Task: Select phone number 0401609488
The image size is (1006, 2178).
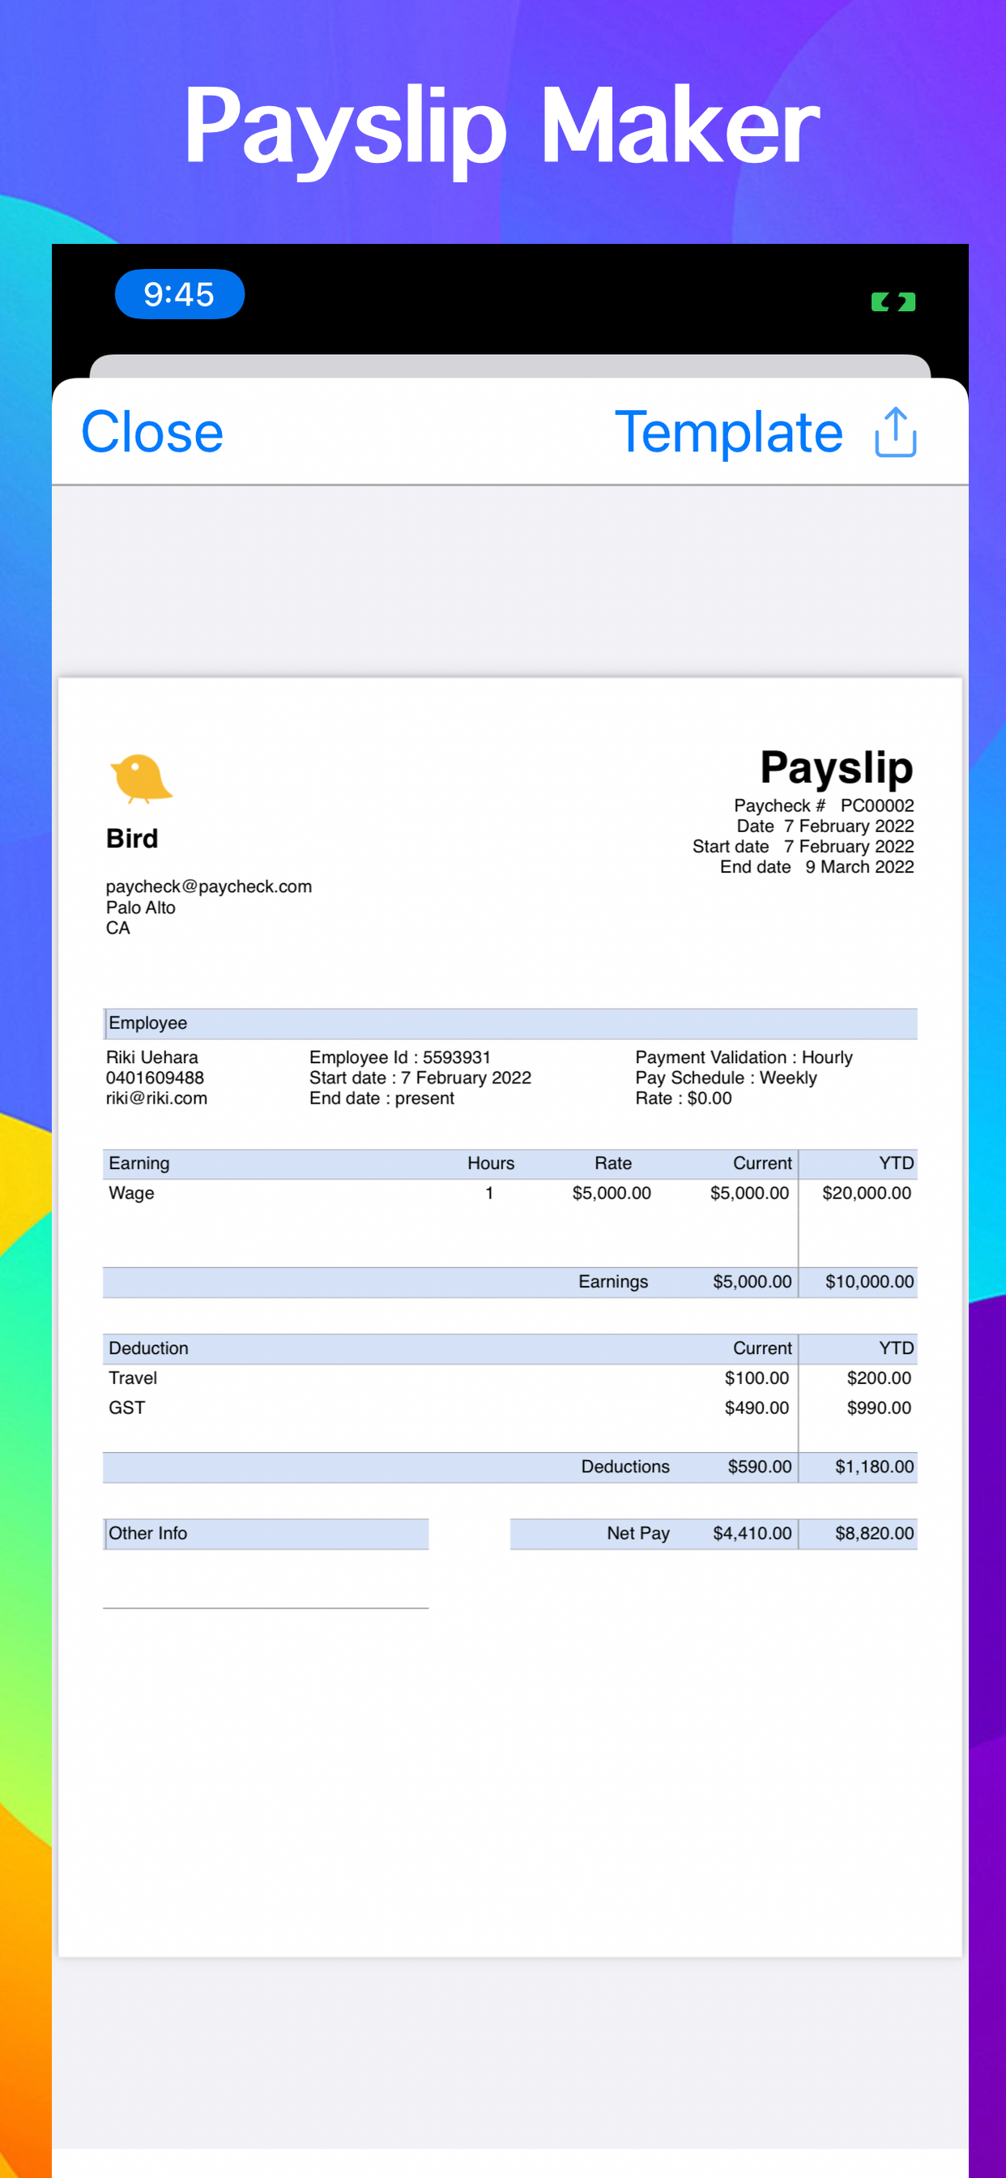Action: pos(155,1077)
